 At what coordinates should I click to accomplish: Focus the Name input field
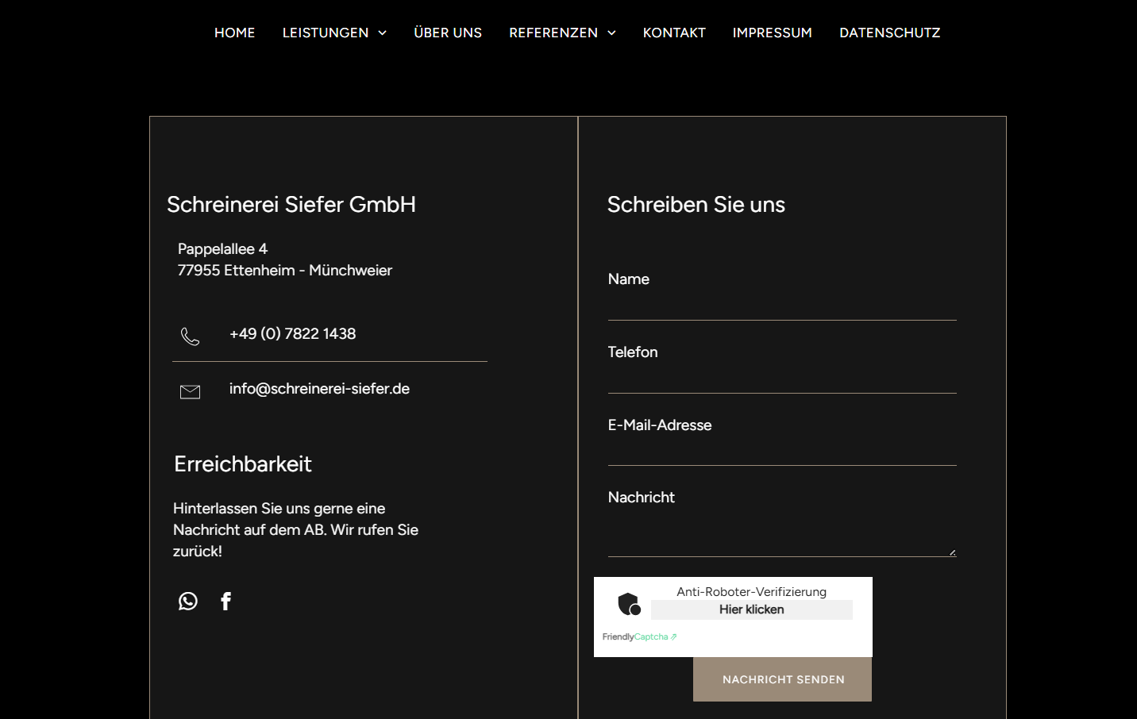pyautogui.click(x=781, y=306)
